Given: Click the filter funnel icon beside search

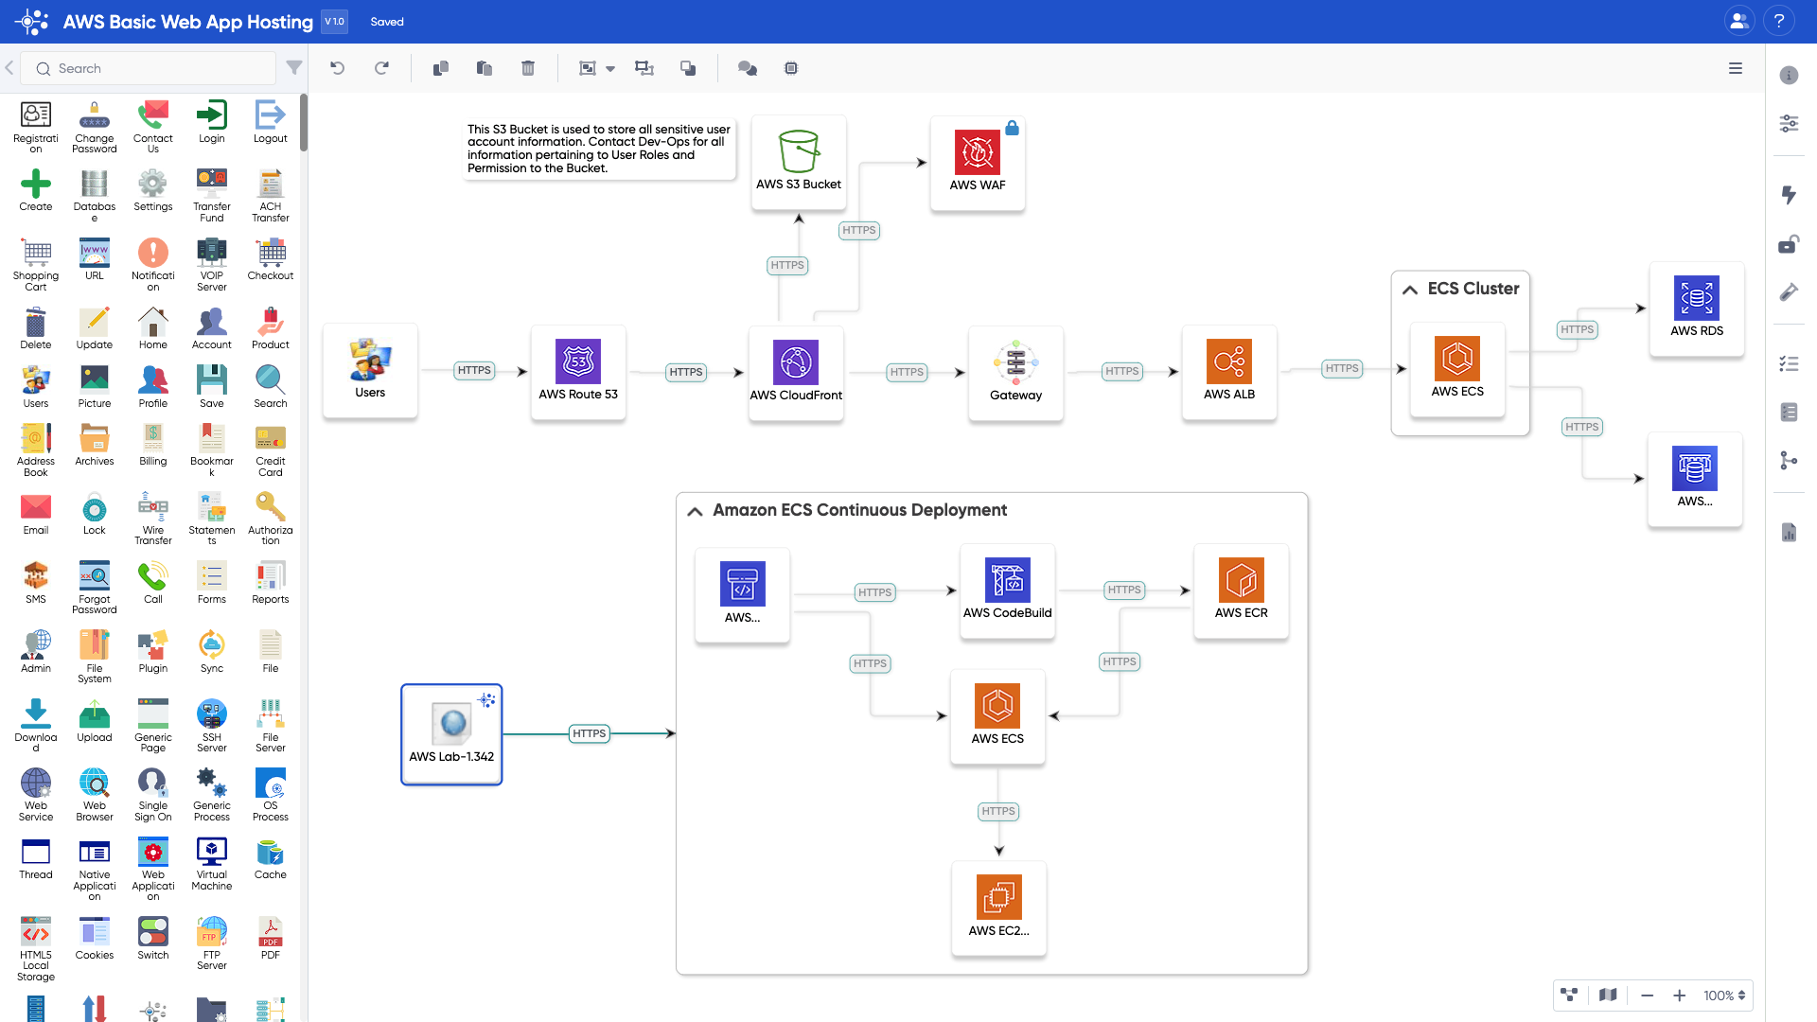Looking at the screenshot, I should (x=294, y=68).
